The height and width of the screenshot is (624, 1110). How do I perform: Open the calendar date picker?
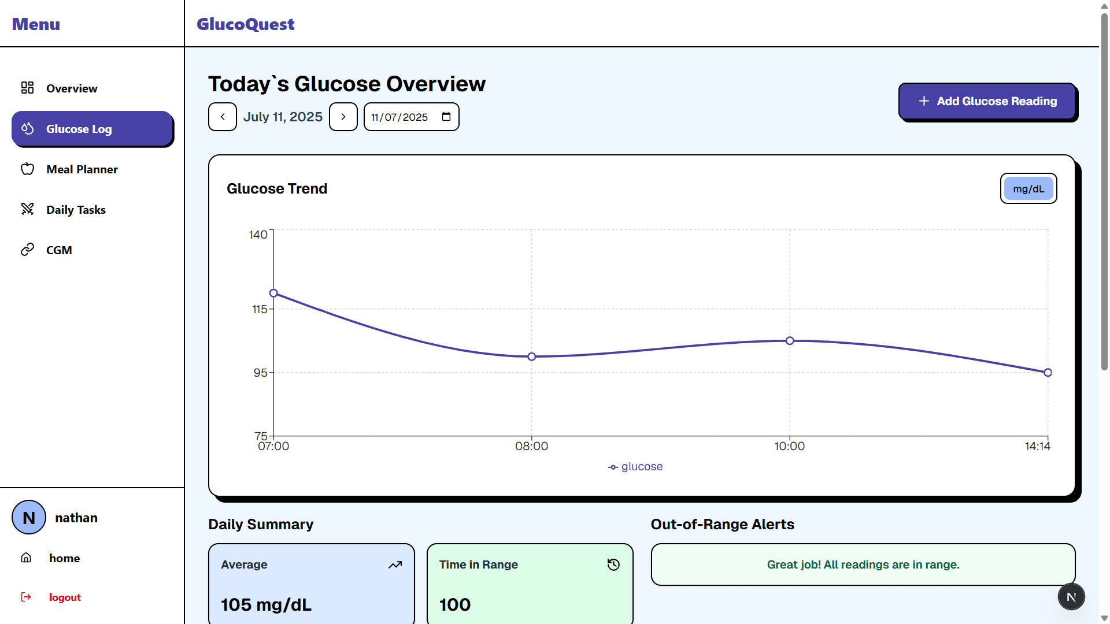(446, 116)
